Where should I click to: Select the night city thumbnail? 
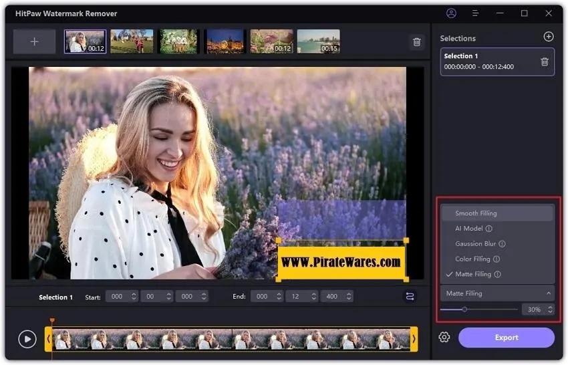tap(225, 41)
